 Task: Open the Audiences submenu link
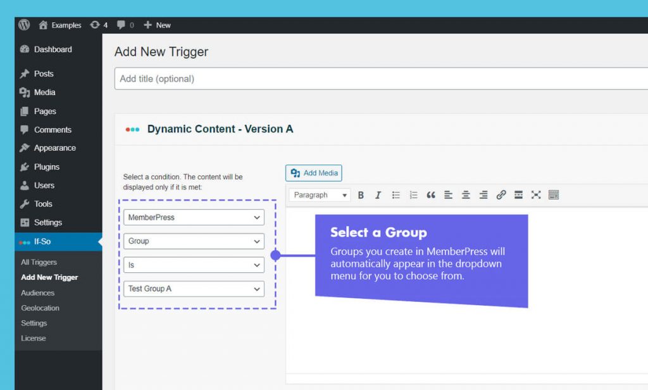click(37, 292)
